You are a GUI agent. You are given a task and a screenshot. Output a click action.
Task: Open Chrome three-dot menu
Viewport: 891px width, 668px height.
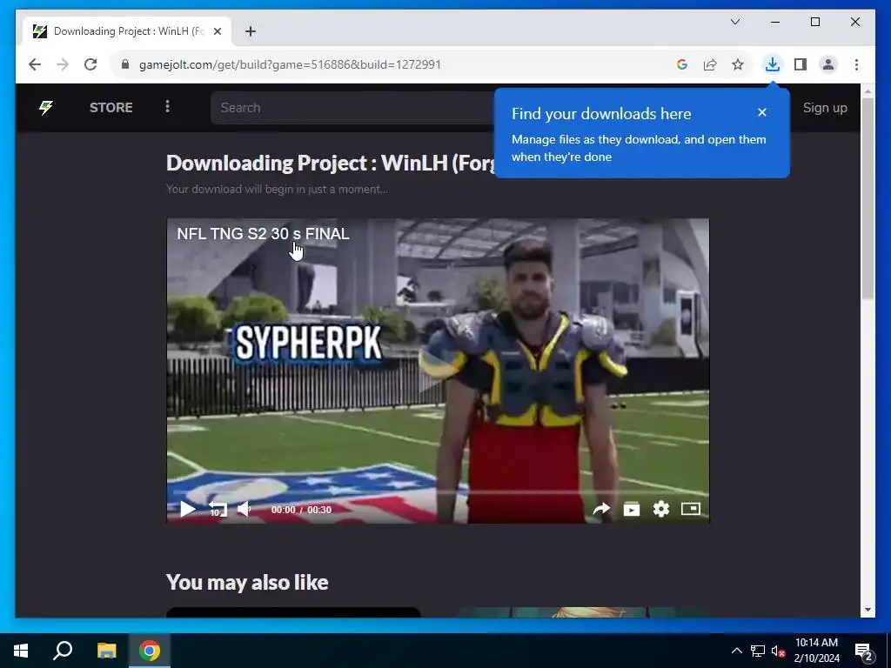click(x=856, y=64)
